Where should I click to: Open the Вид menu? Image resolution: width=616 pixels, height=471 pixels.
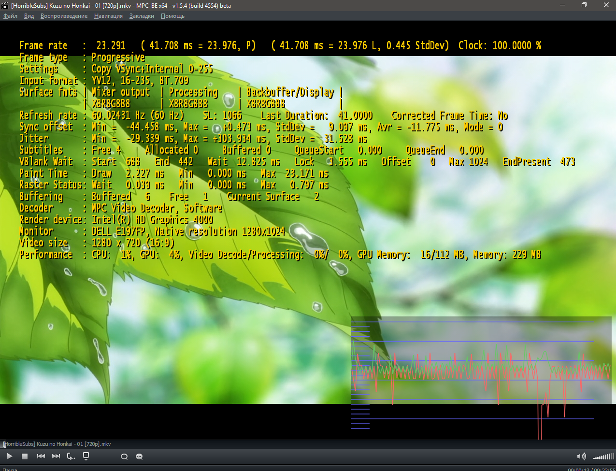(x=29, y=16)
